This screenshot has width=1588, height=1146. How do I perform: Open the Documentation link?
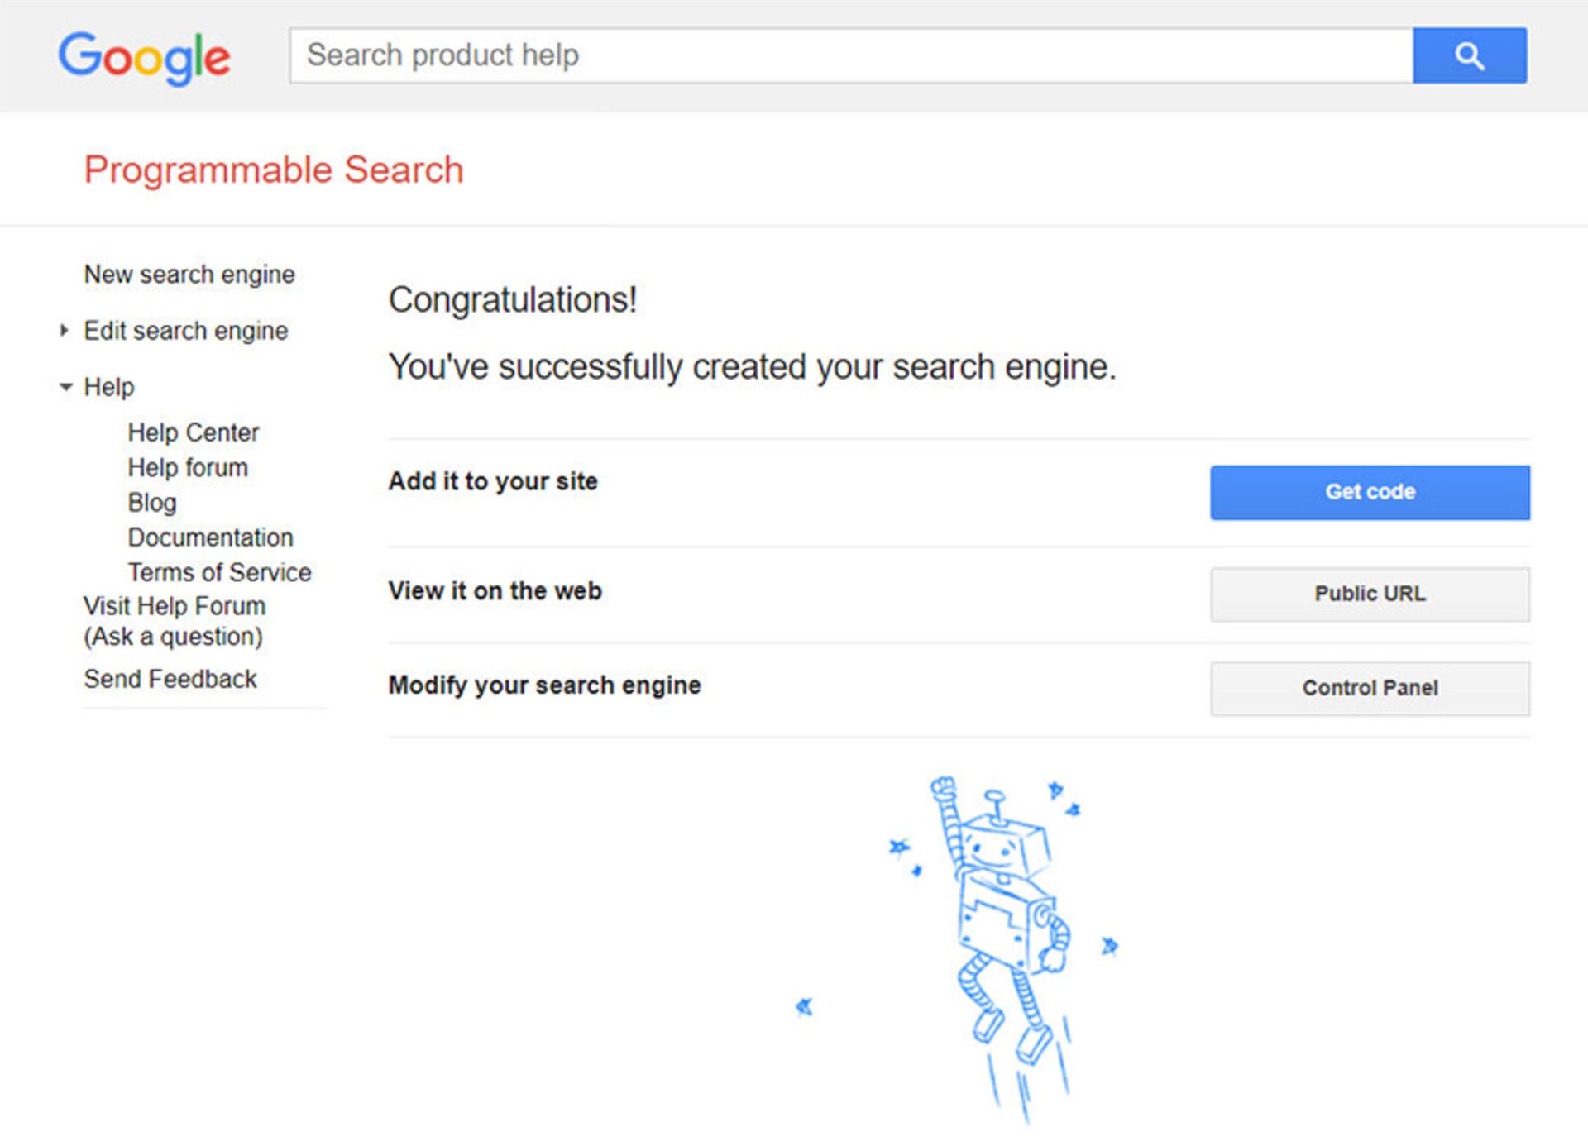(x=210, y=537)
